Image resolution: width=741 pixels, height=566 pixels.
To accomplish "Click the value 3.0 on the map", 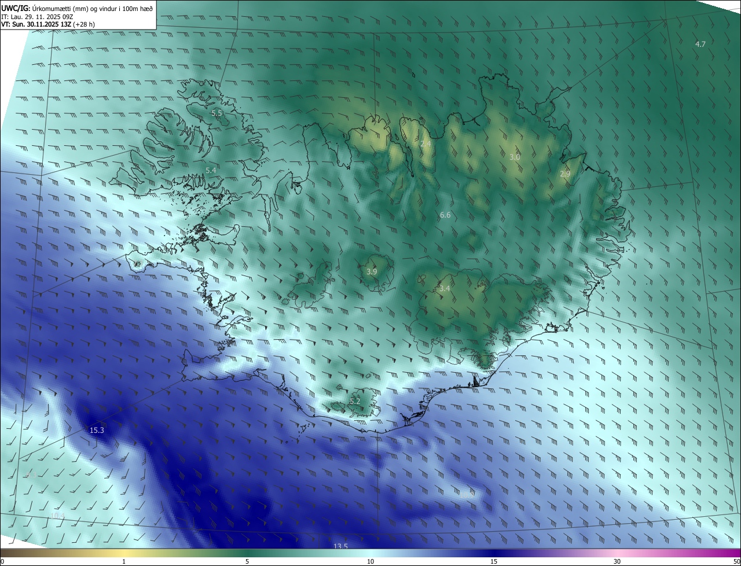I will (515, 157).
